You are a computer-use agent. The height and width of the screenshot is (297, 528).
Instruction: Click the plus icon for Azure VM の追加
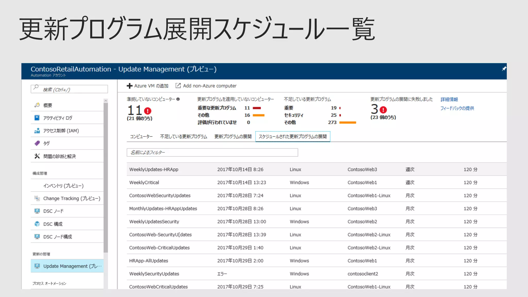(x=129, y=86)
